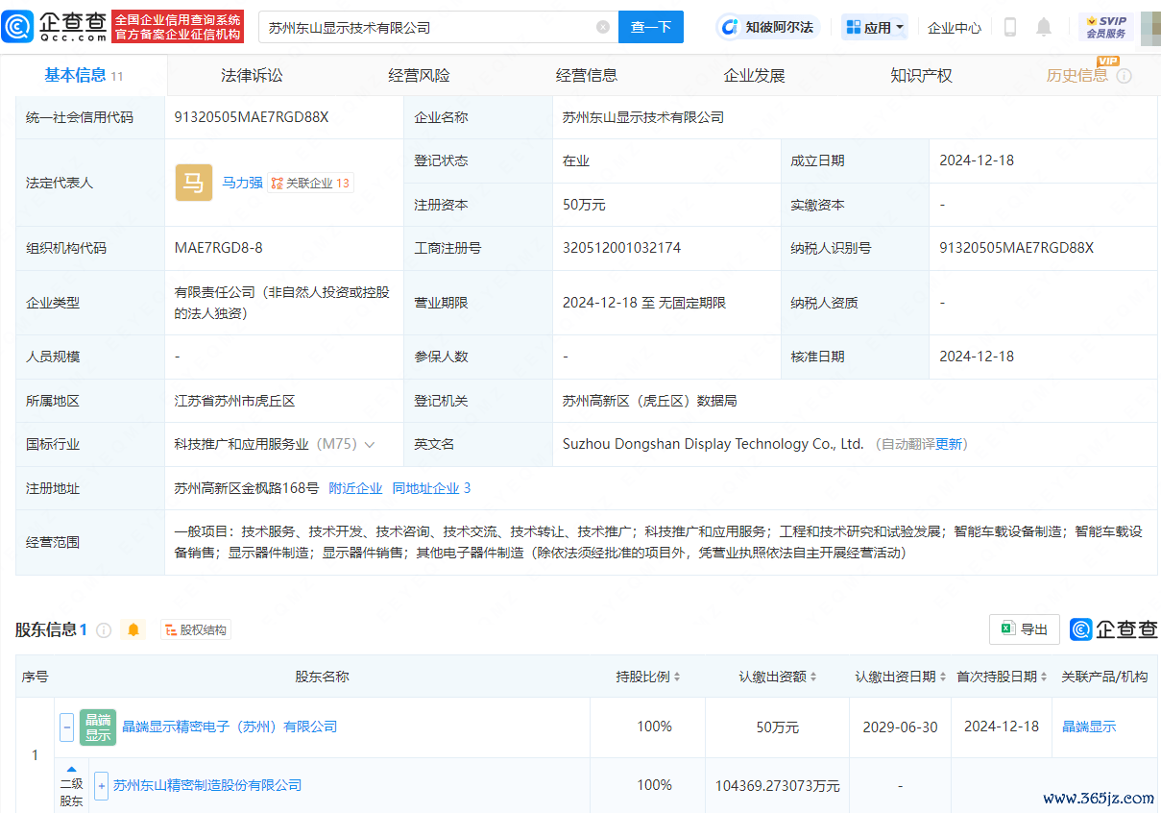
Task: Open the 经营风险 tab
Action: pyautogui.click(x=419, y=76)
